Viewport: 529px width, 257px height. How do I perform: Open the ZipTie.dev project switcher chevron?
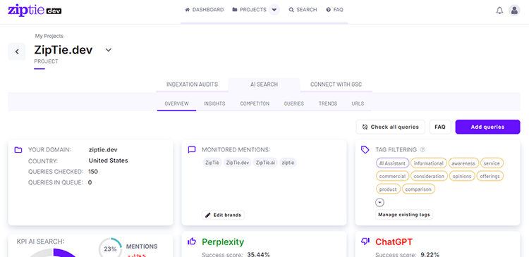click(109, 50)
